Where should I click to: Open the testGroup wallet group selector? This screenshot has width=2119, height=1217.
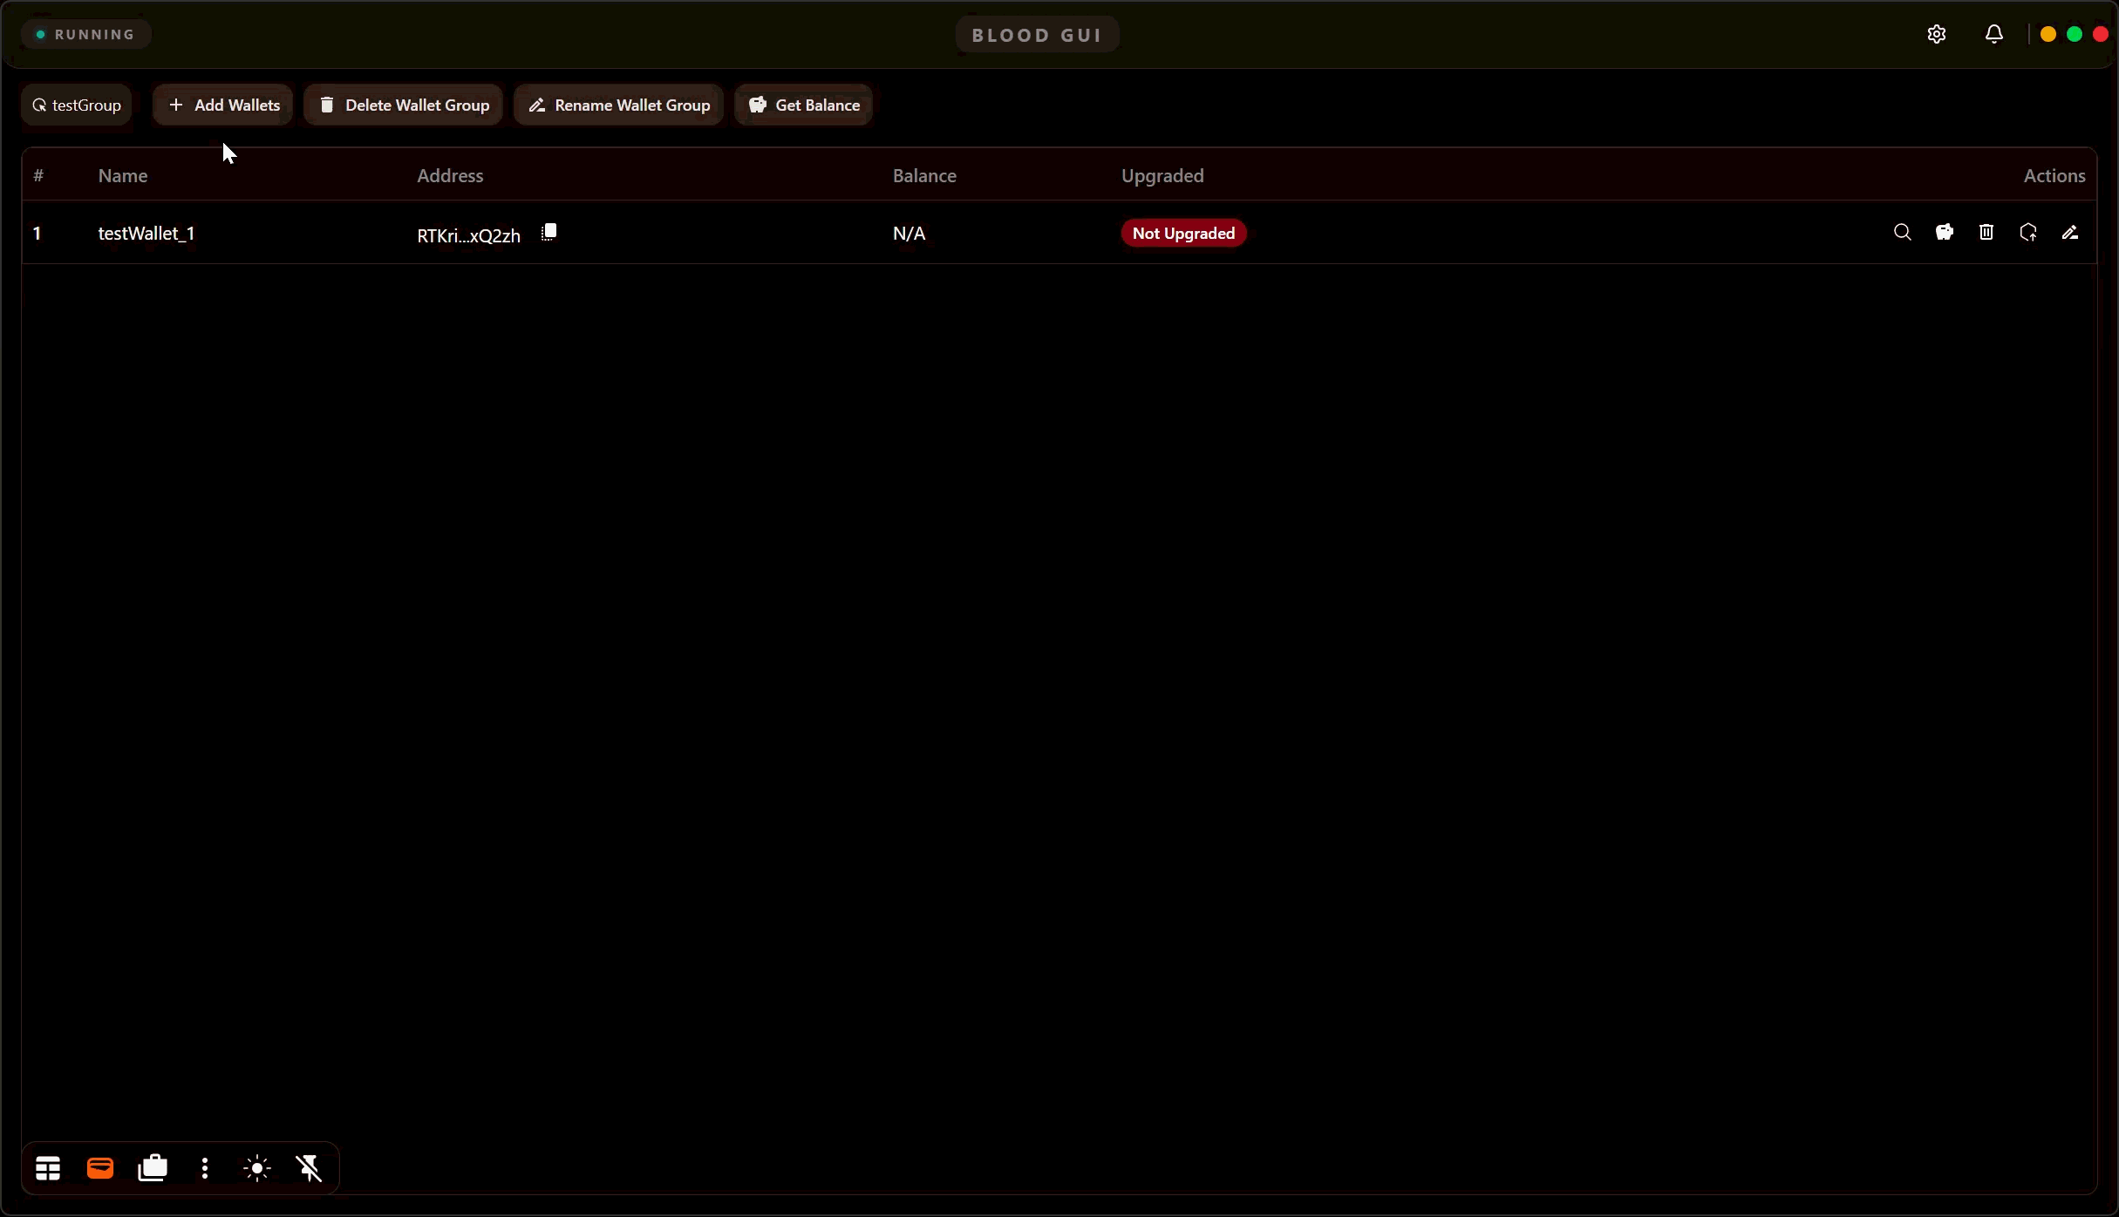click(x=77, y=105)
